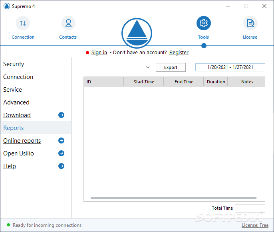Click the ID column header
274x232 pixels.
tap(103, 82)
